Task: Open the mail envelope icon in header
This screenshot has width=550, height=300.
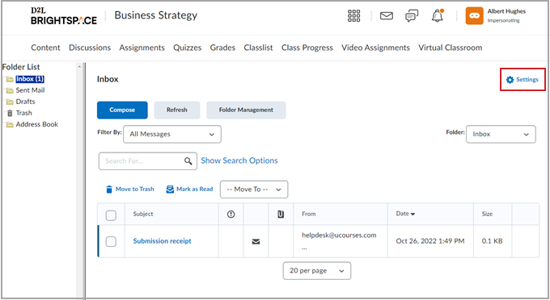Action: click(x=386, y=16)
